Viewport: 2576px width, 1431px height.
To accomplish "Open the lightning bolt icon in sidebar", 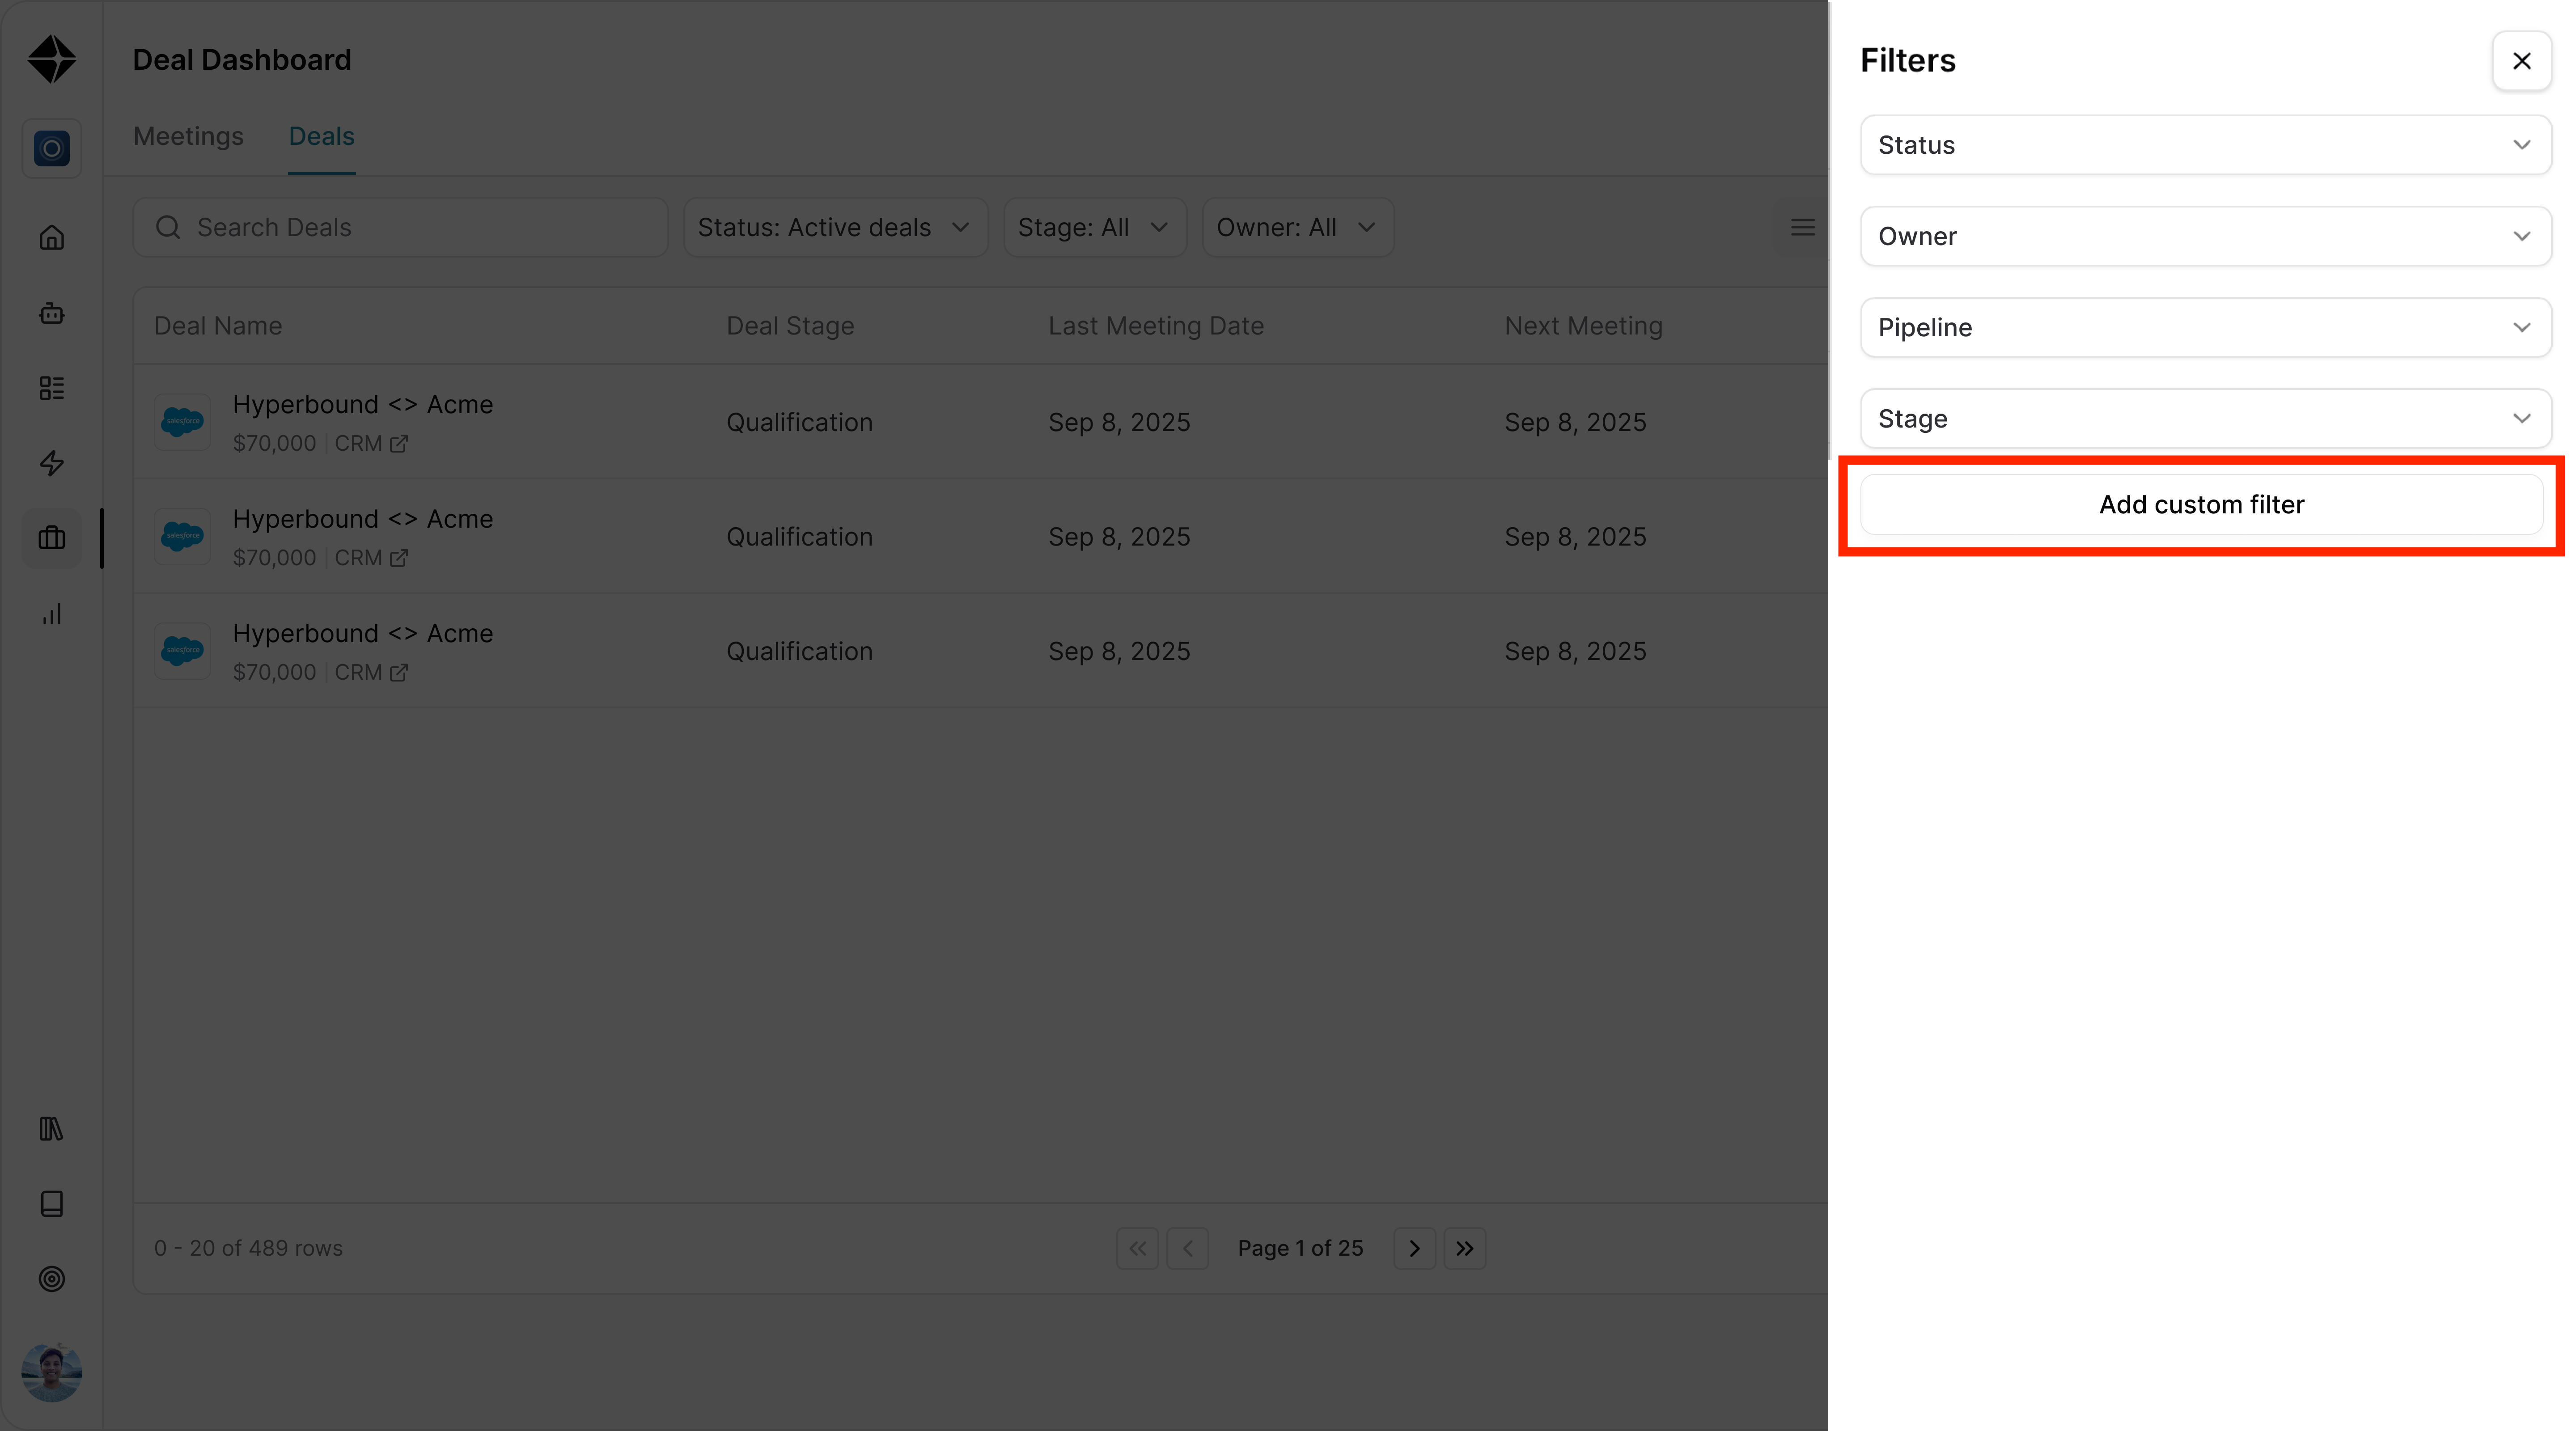I will (x=52, y=463).
